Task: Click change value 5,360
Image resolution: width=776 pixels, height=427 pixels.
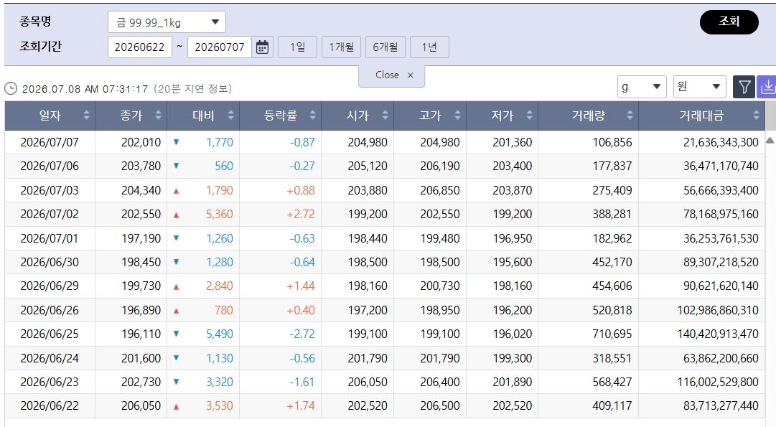Action: (219, 215)
